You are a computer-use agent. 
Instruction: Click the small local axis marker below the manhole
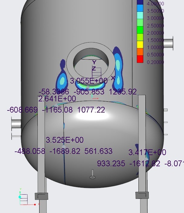click(94, 97)
